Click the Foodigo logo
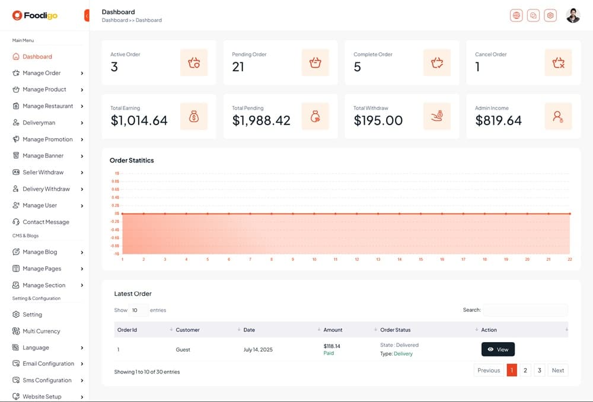The image size is (593, 402). click(x=35, y=15)
